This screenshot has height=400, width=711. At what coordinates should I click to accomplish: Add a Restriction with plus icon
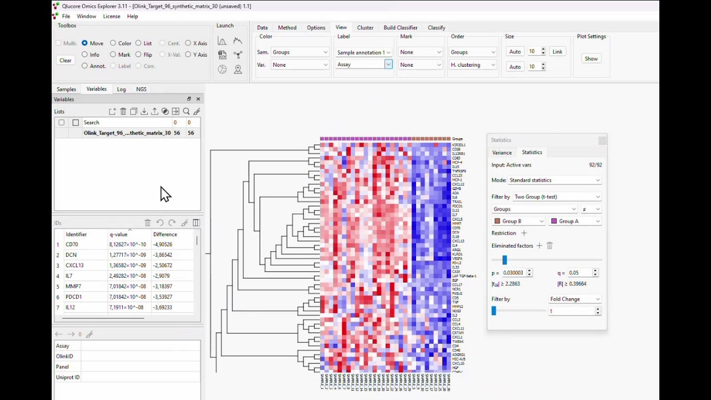524,233
